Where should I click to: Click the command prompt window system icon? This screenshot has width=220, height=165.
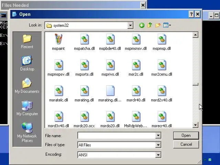coord(3,15)
